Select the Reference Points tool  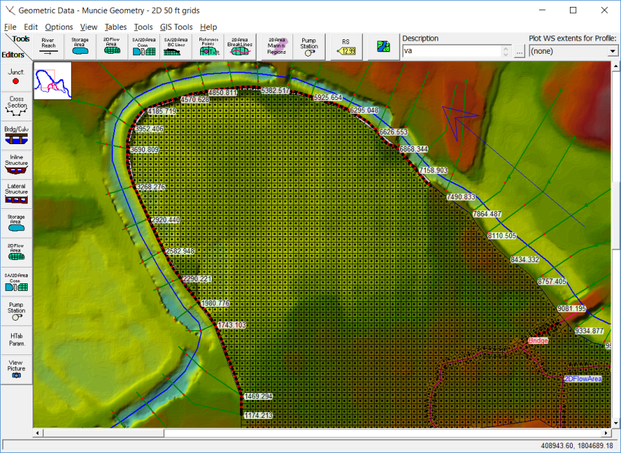click(x=209, y=46)
